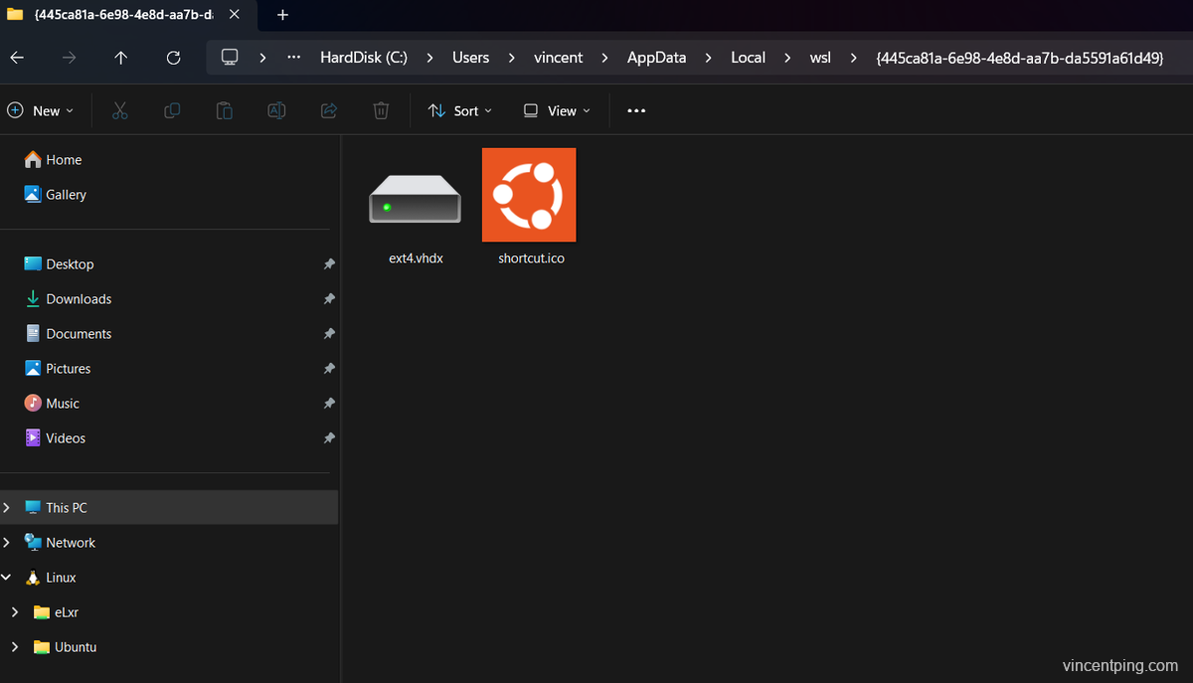Collapse the Linux tree node

point(7,578)
